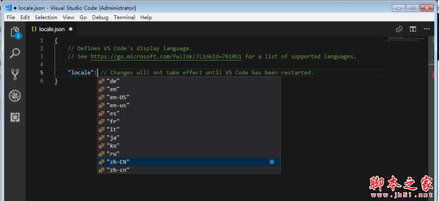The width and height of the screenshot is (439, 201).
Task: Open the Extensions view in the activity bar
Action: 15,117
